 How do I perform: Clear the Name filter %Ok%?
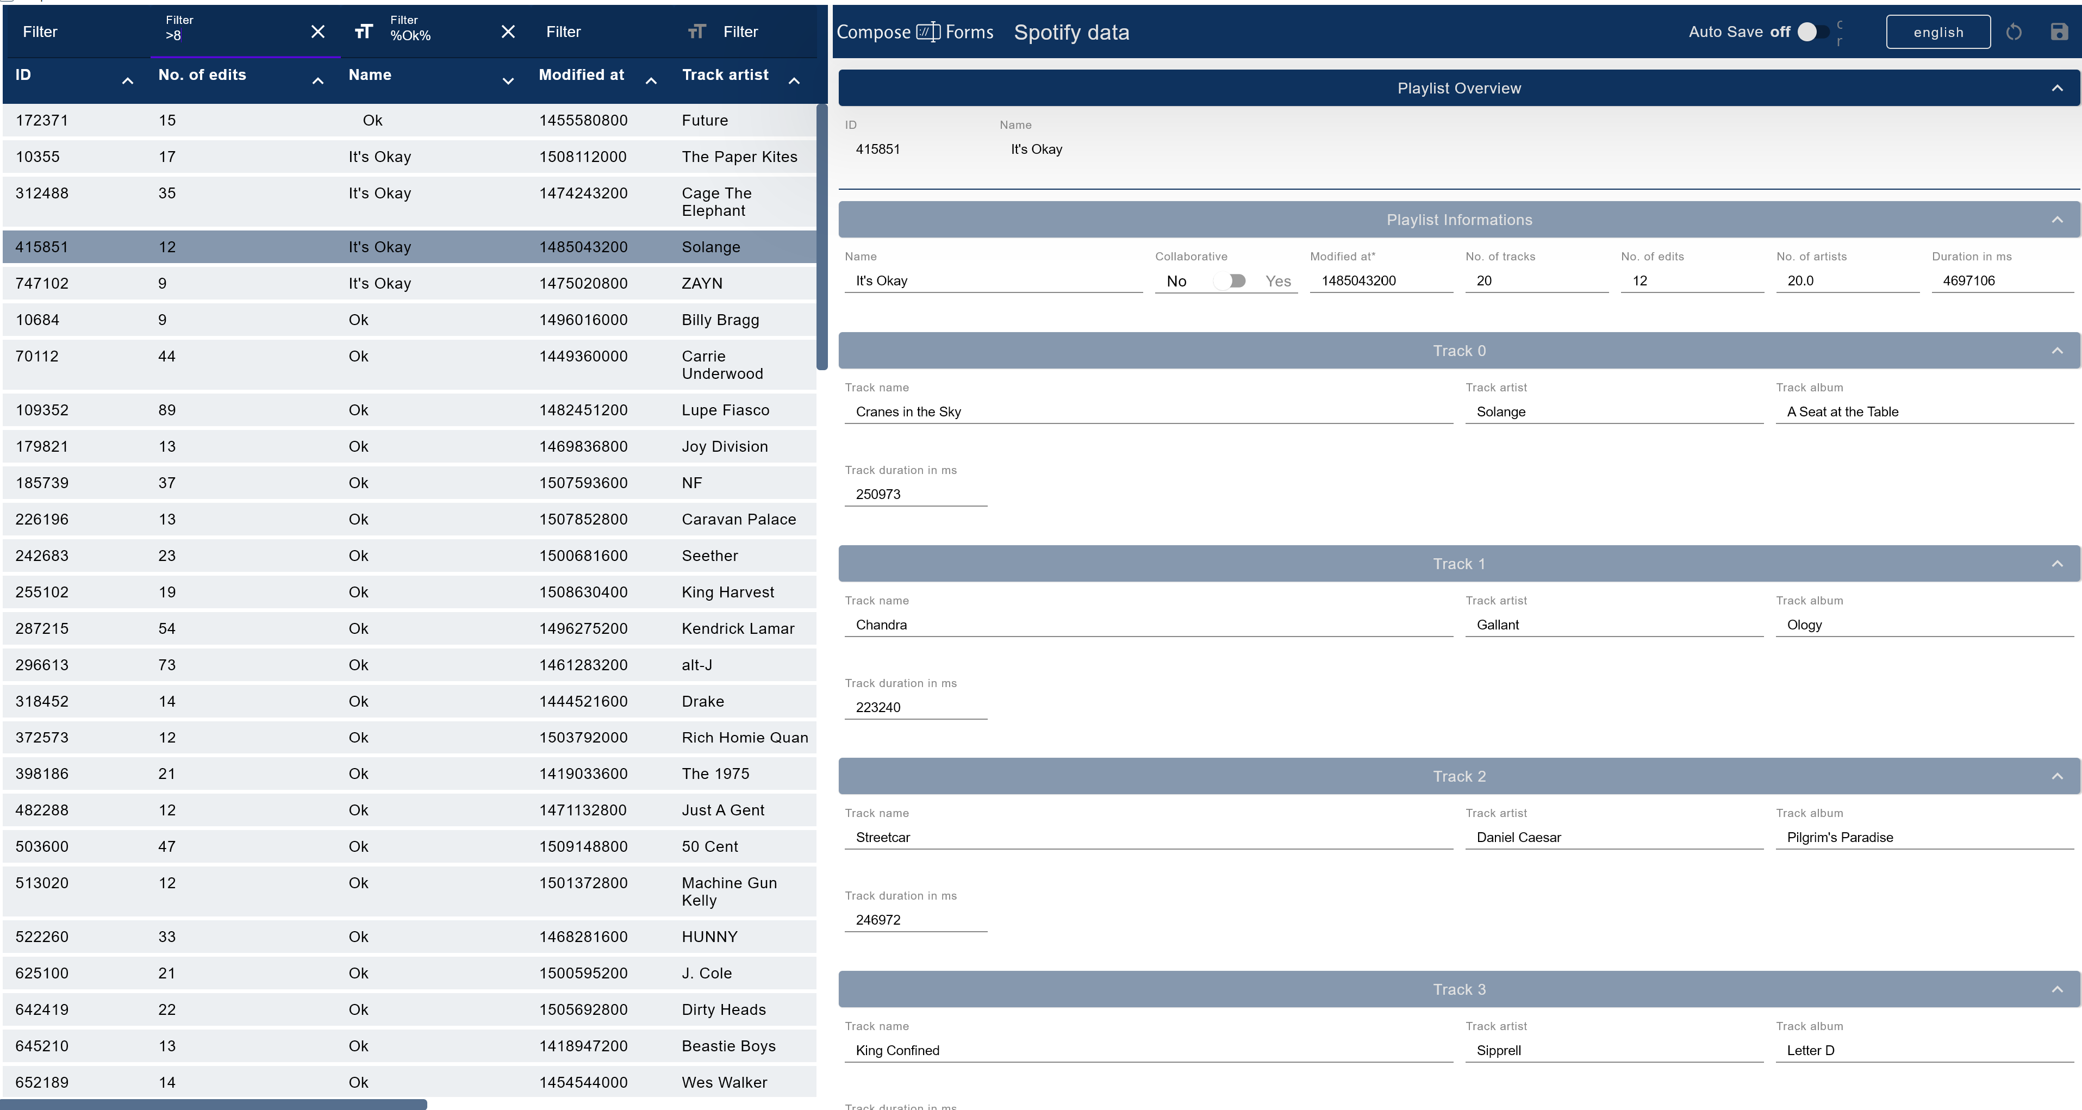[508, 32]
